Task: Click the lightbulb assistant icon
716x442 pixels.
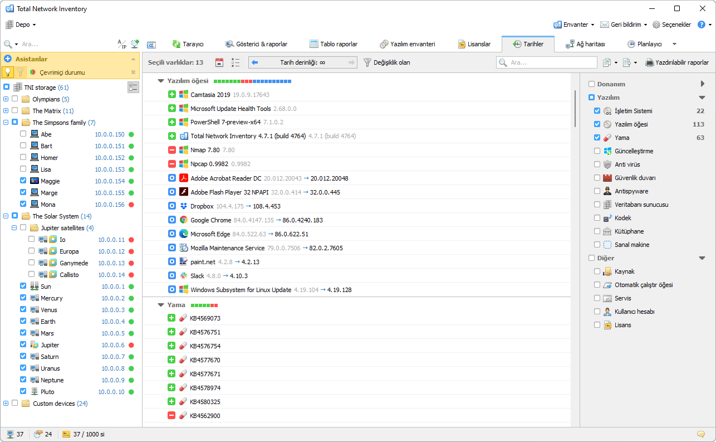Action: click(x=8, y=72)
